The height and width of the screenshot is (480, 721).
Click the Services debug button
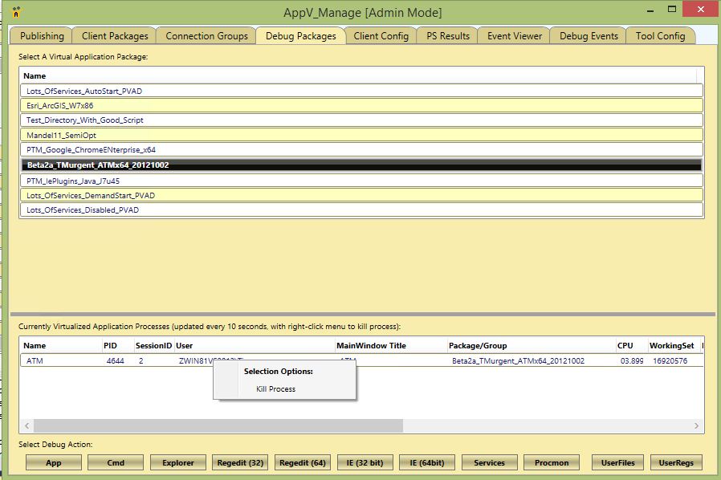point(489,462)
